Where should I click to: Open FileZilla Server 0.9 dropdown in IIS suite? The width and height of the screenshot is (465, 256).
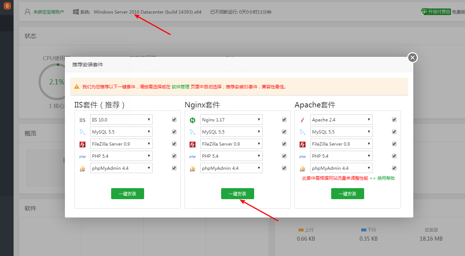pyautogui.click(x=121, y=144)
